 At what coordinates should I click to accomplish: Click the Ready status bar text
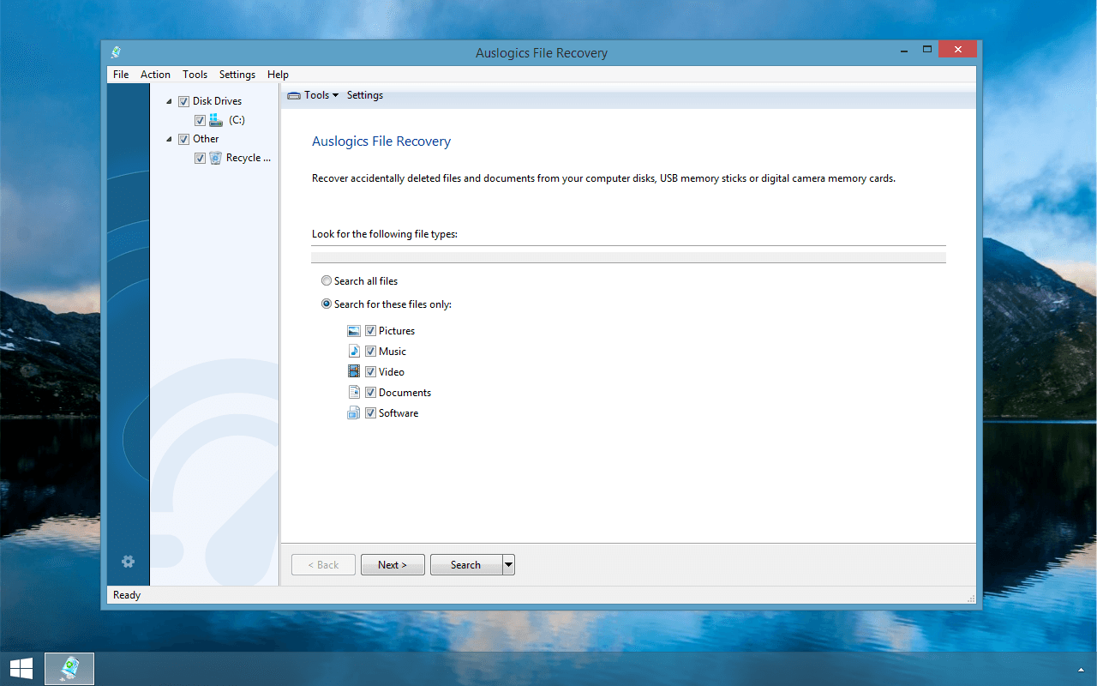(127, 595)
